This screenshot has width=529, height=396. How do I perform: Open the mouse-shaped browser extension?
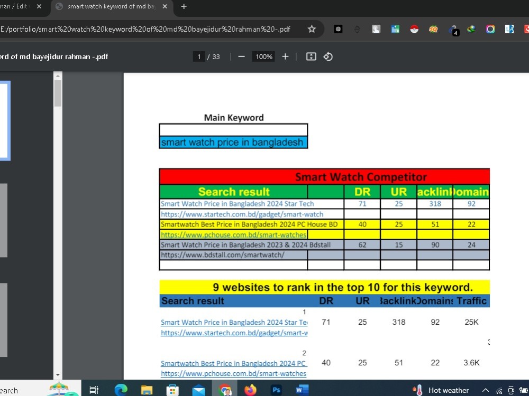pyautogui.click(x=357, y=29)
